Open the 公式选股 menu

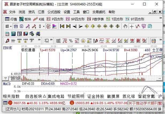[54, 12]
